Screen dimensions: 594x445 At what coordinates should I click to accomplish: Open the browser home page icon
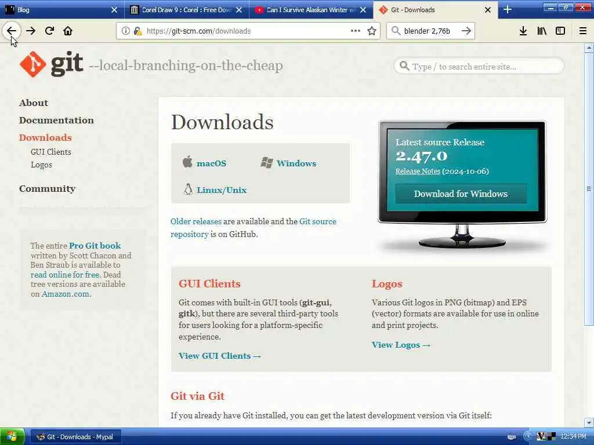[x=68, y=31]
